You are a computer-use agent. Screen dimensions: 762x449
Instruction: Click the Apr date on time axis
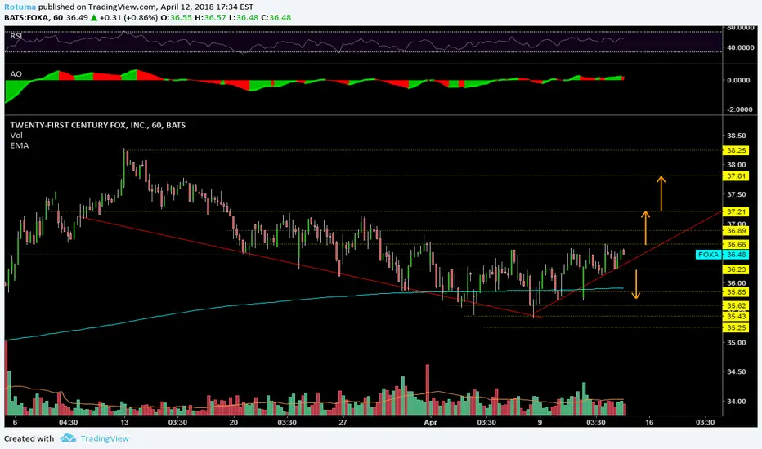pyautogui.click(x=430, y=422)
